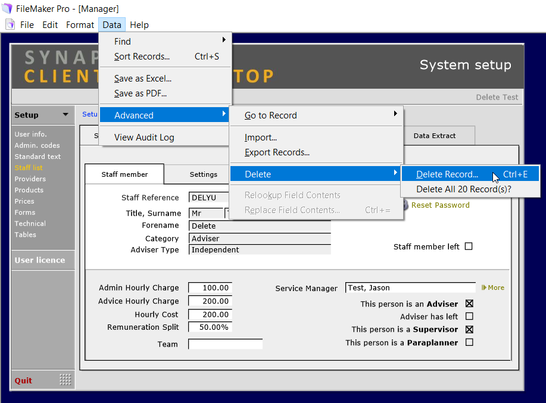Open Tables in sidebar
This screenshot has height=403, width=546.
tap(26, 234)
